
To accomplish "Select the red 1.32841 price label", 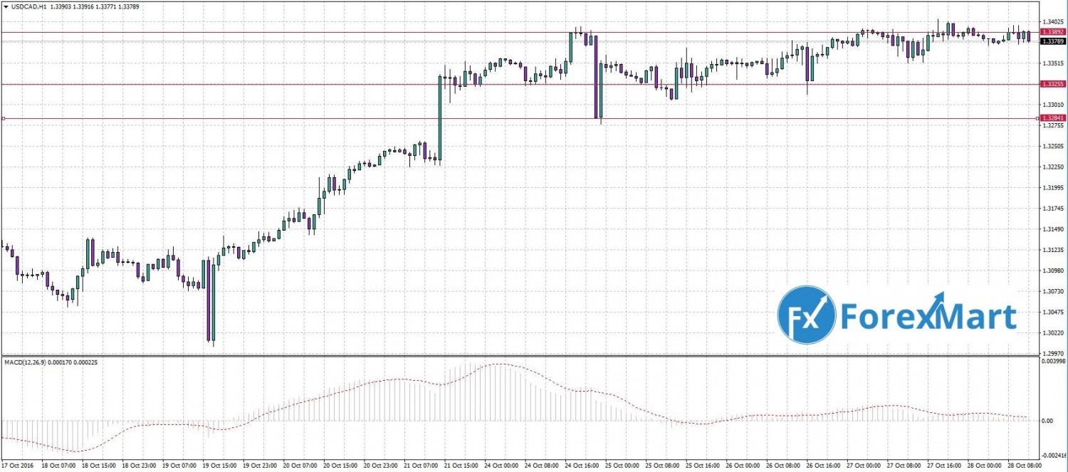I will pyautogui.click(x=1052, y=117).
